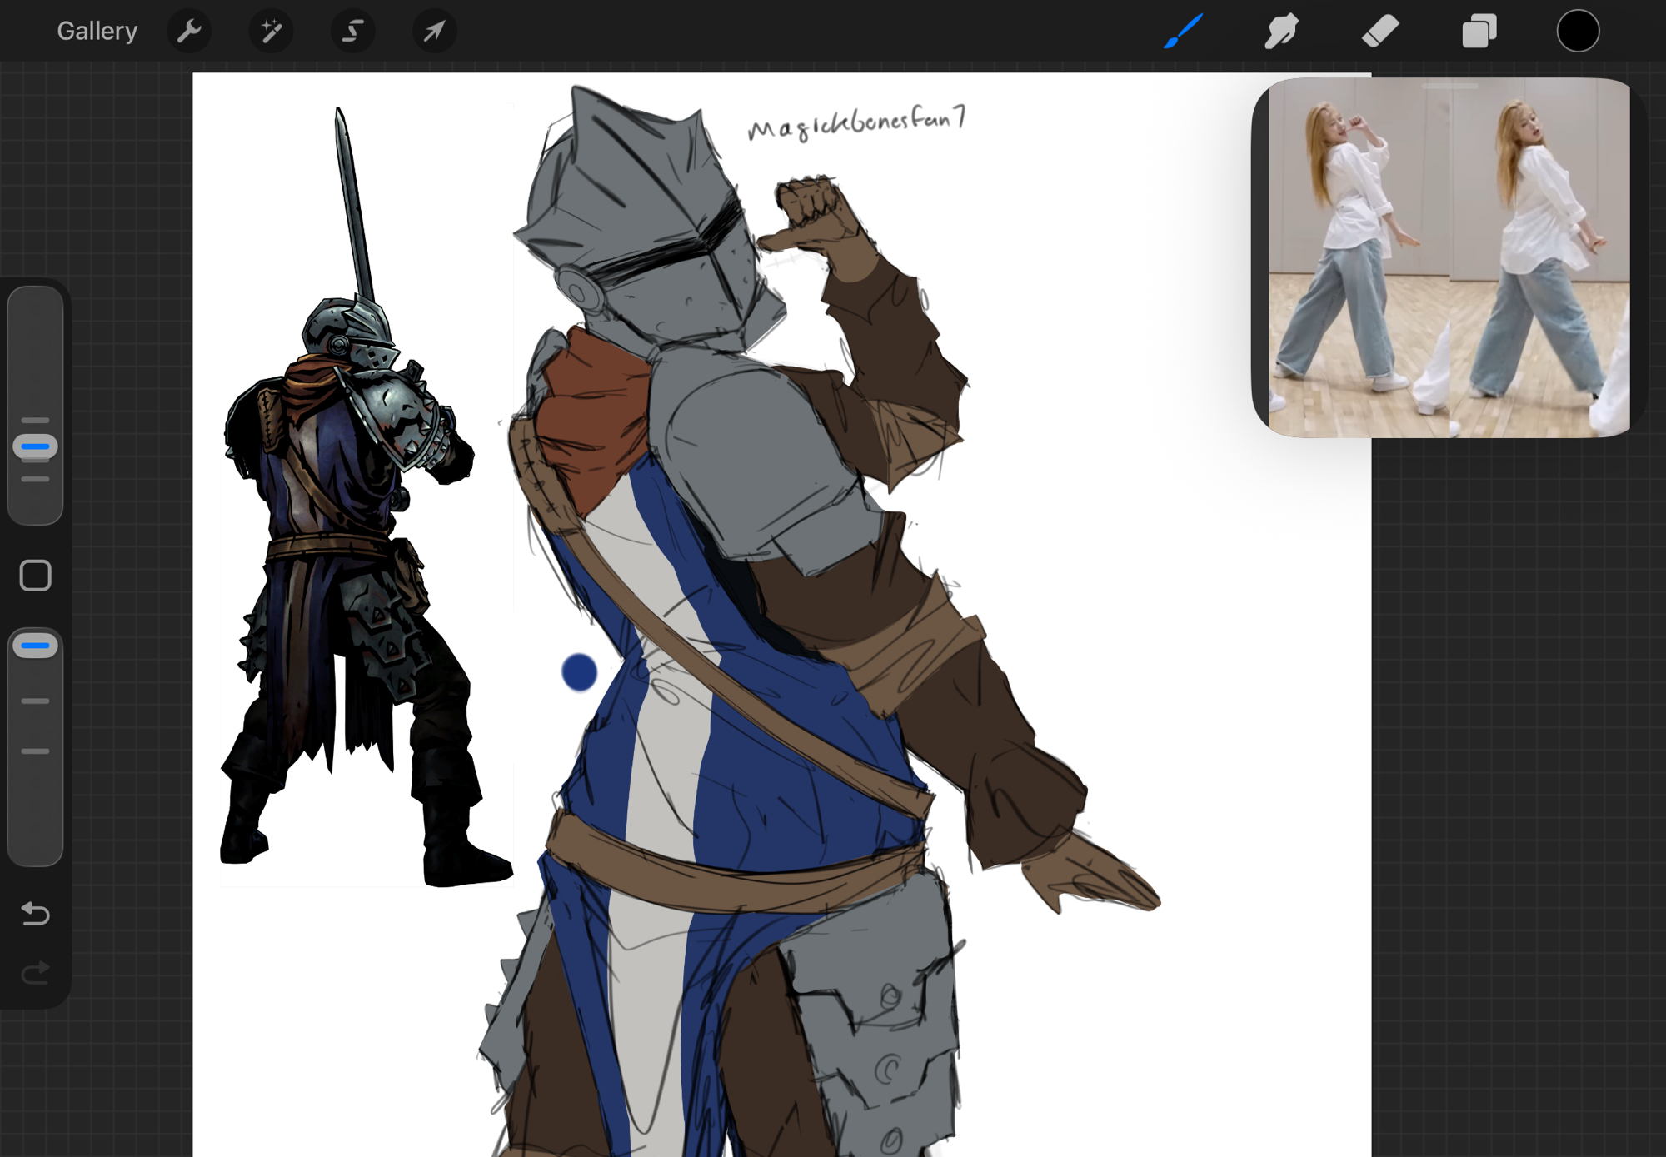The image size is (1666, 1157).
Task: Select the Paint brush tool
Action: [x=1183, y=32]
